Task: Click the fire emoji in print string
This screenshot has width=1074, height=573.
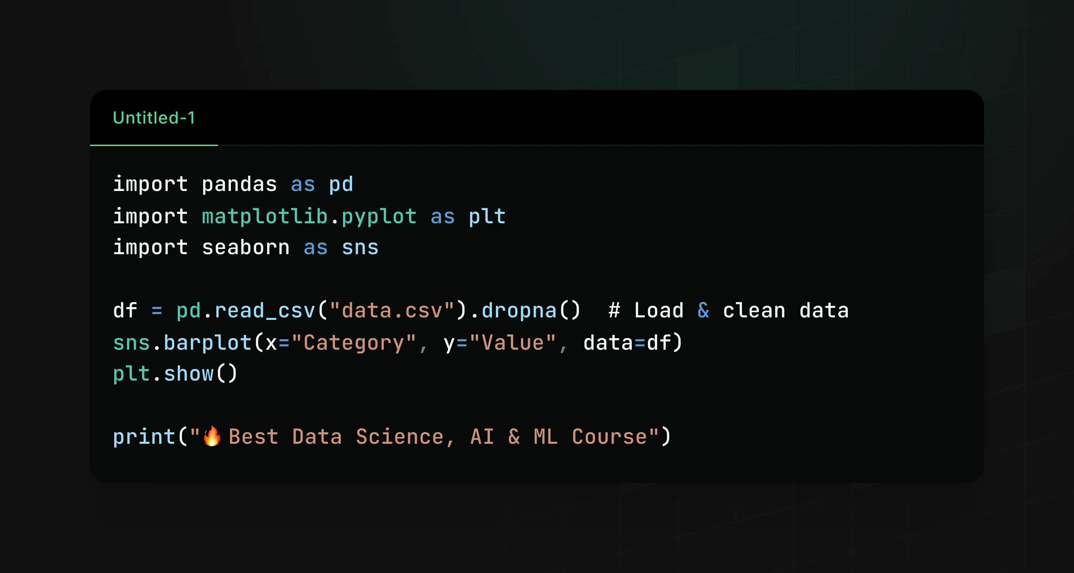Action: [212, 436]
